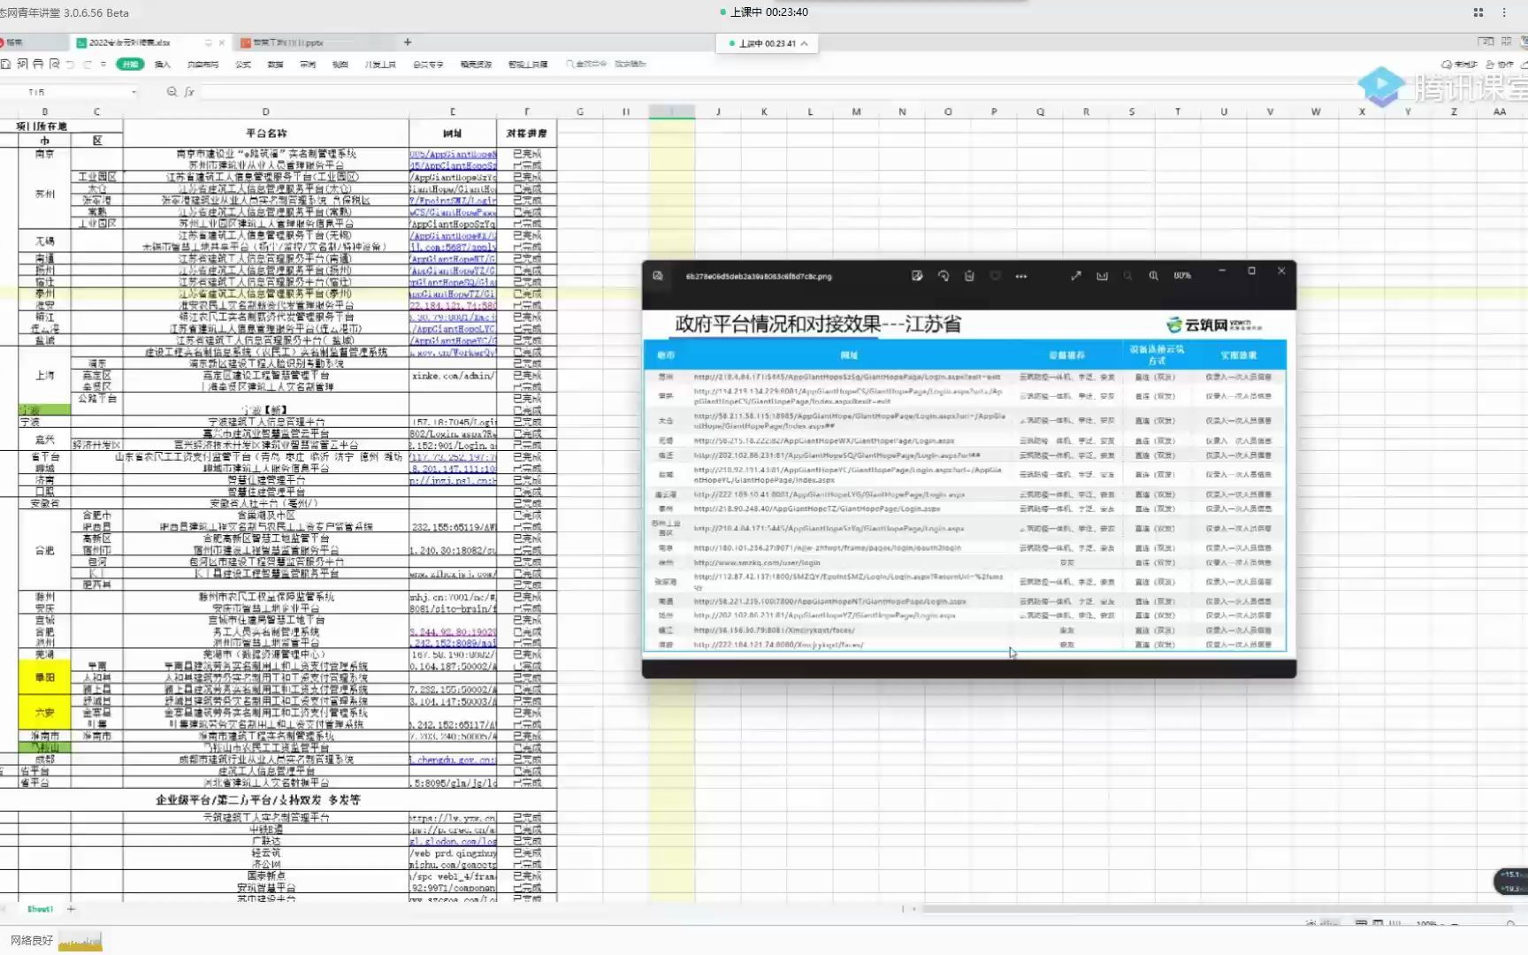
Task: Open the 南京 row URL link
Action: click(x=453, y=154)
